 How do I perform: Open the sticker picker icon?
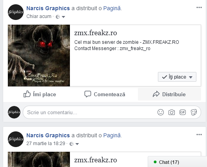coord(194,112)
